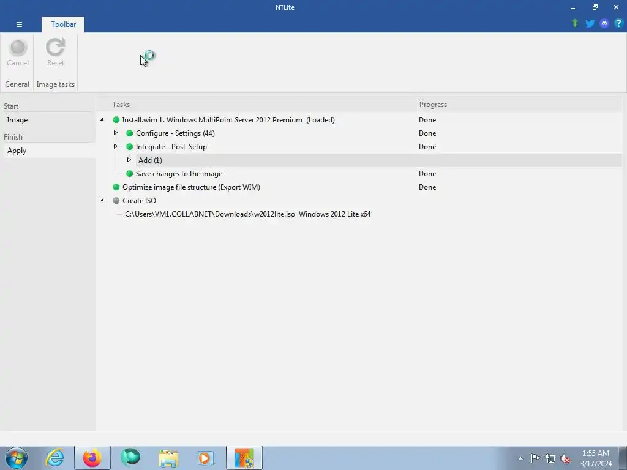The height and width of the screenshot is (470, 627).
Task: Click the gray status dot beside Create ISO
Action: [x=116, y=201]
